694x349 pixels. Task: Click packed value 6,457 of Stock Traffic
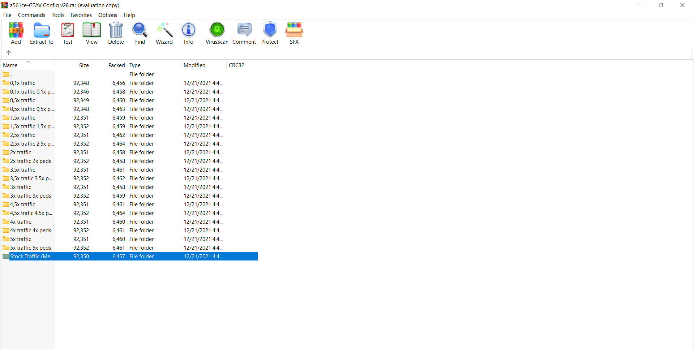[119, 257]
